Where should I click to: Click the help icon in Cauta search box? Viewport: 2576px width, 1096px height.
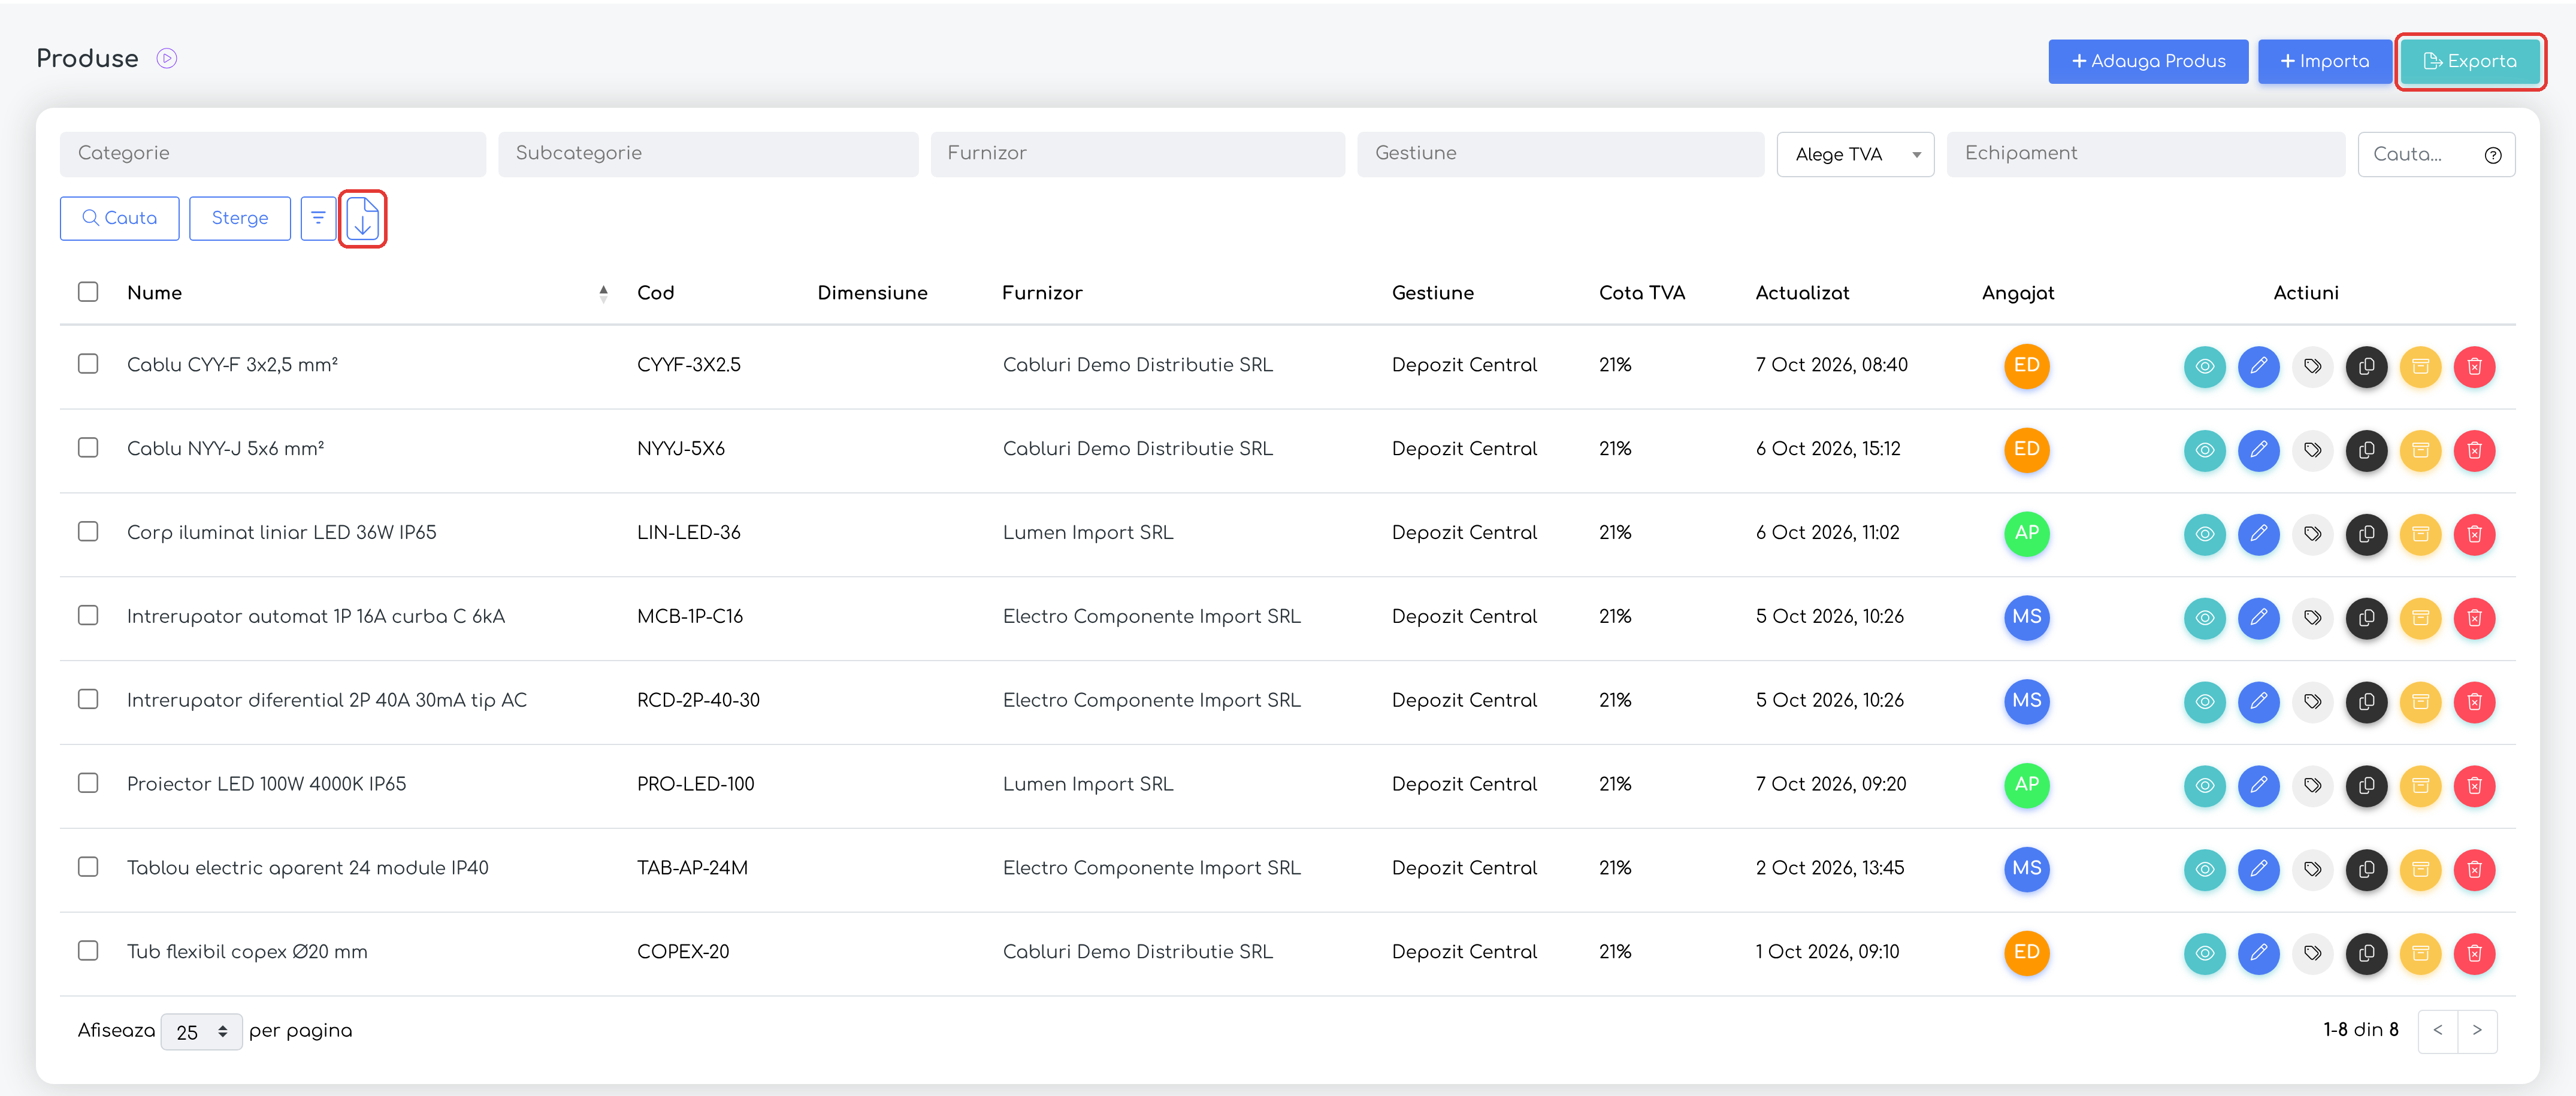(x=2493, y=155)
